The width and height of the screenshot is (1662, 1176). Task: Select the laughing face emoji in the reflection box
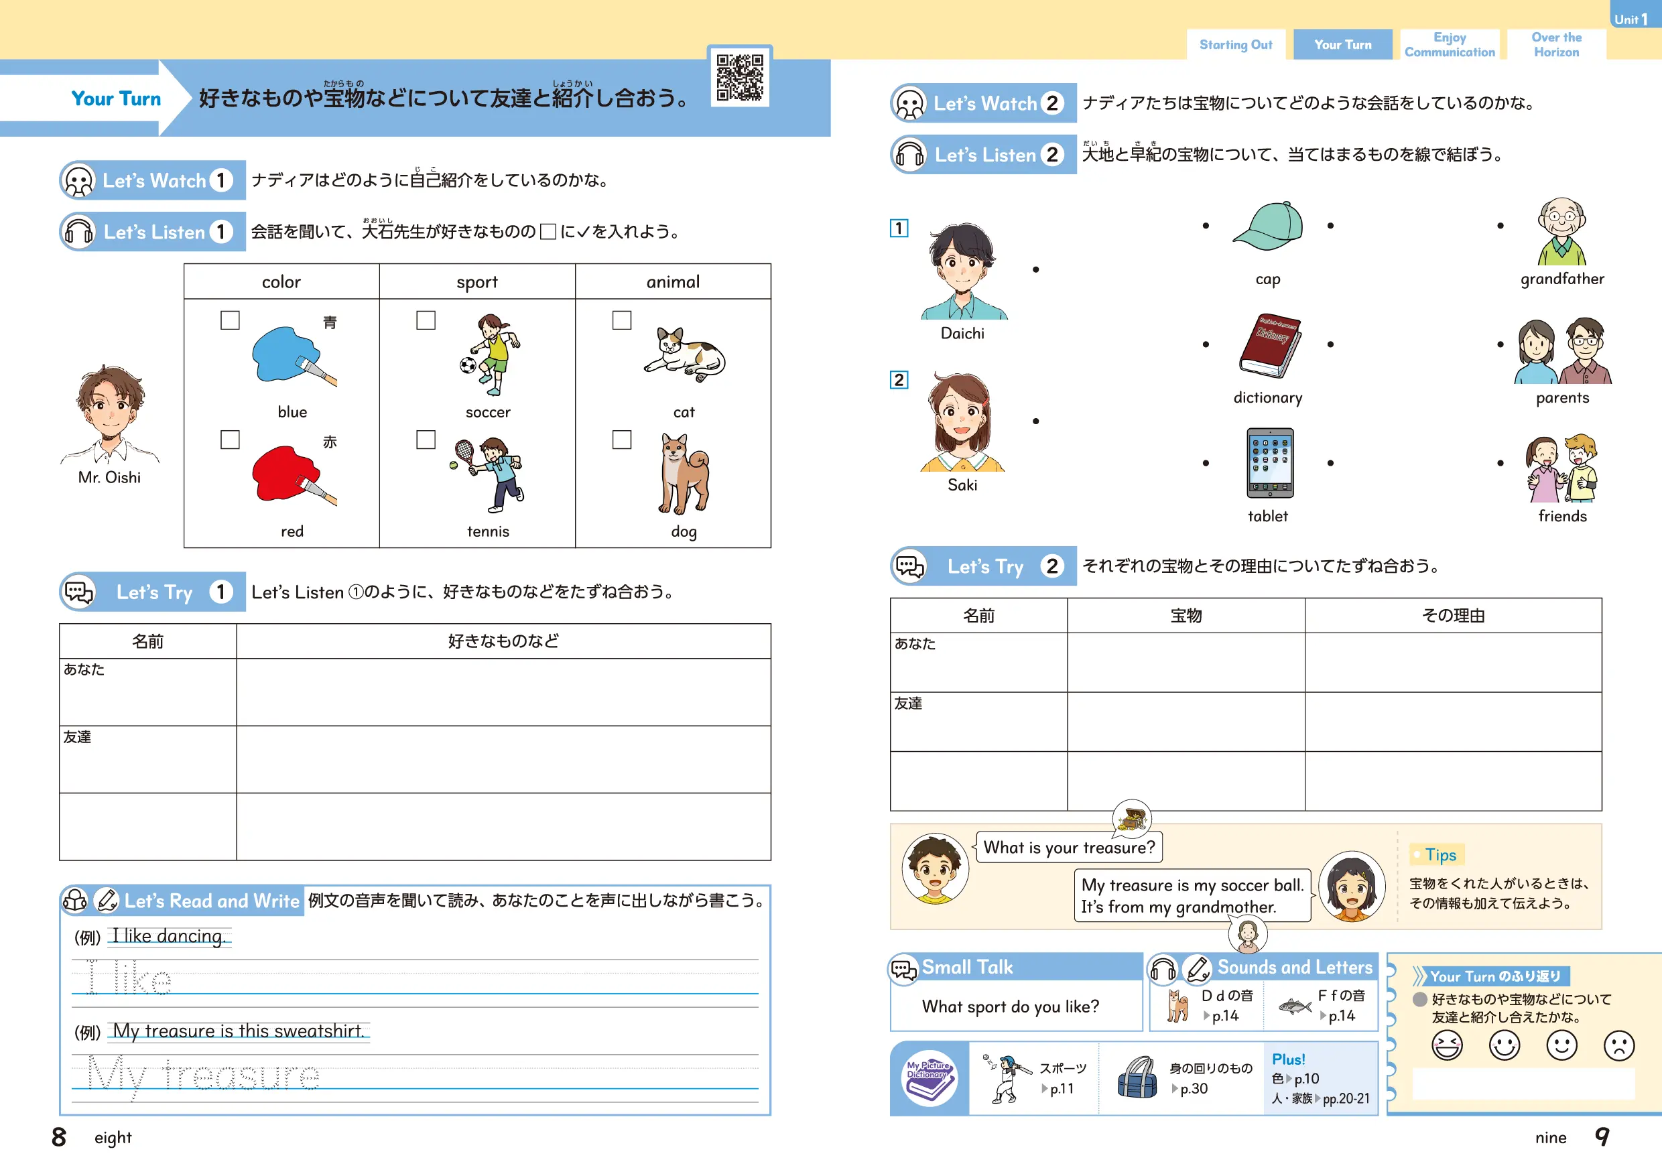(x=1446, y=1045)
